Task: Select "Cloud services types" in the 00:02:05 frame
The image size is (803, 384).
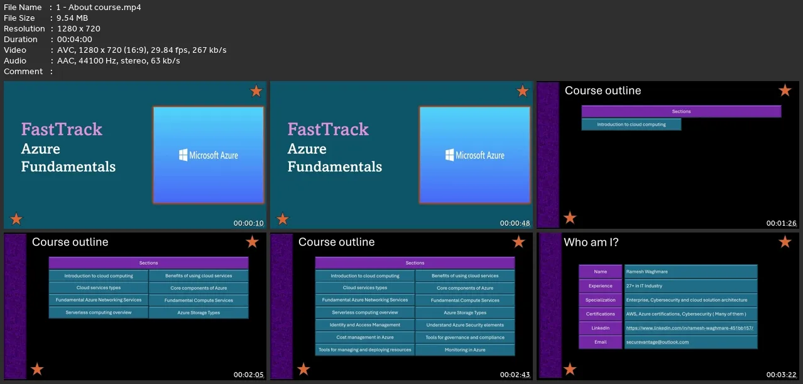Action: [x=99, y=288]
